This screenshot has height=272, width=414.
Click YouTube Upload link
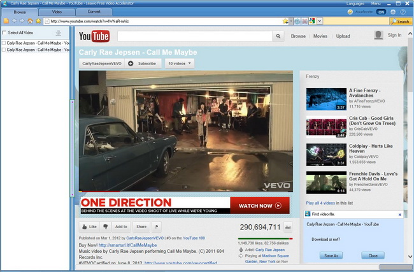pyautogui.click(x=343, y=36)
